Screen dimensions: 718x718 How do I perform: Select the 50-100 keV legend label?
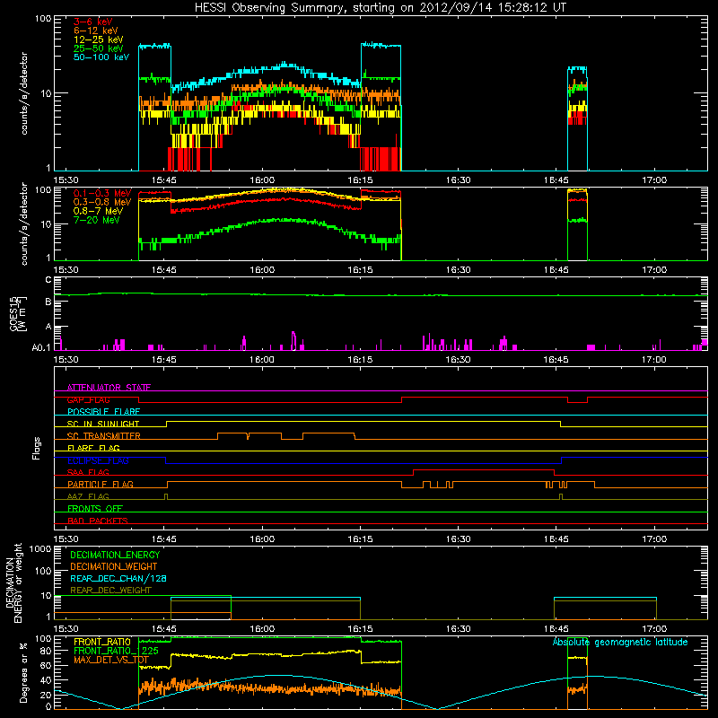click(x=101, y=57)
